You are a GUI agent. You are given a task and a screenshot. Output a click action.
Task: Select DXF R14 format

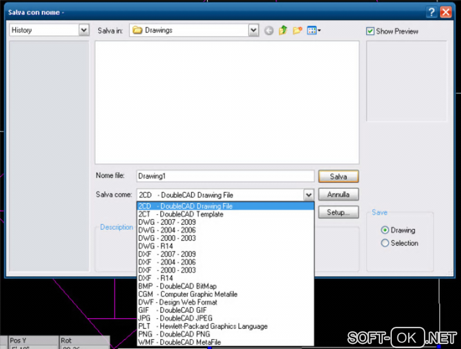click(226, 278)
